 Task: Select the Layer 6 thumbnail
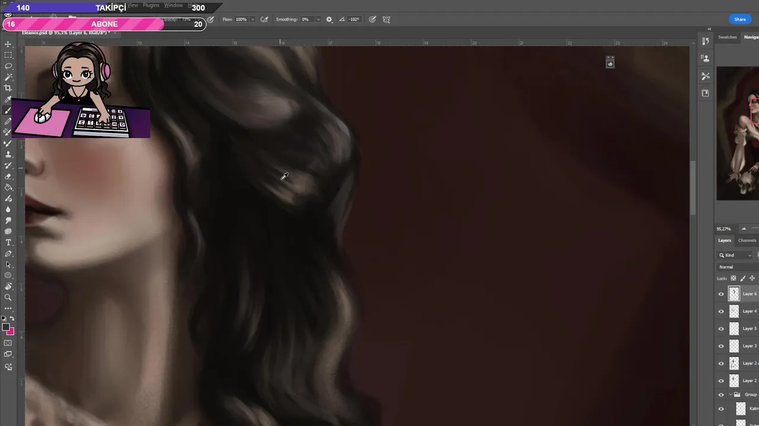[x=734, y=293]
